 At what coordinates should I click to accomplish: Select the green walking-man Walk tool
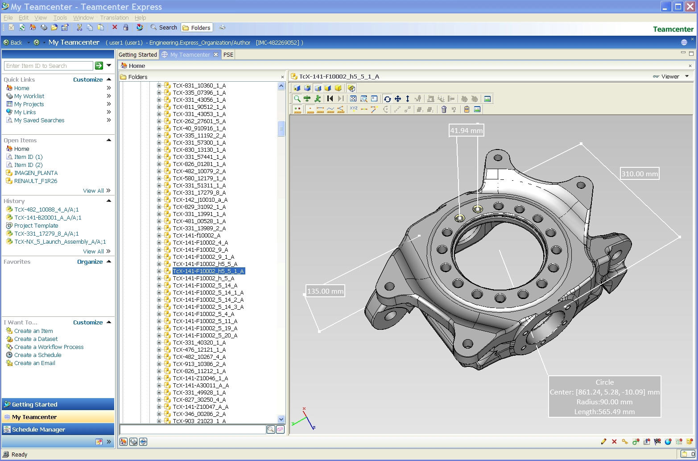pos(318,99)
